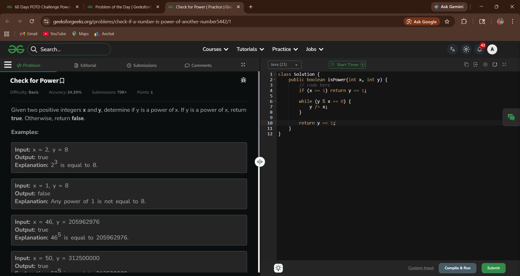Open YouTube bookmark

point(54,34)
